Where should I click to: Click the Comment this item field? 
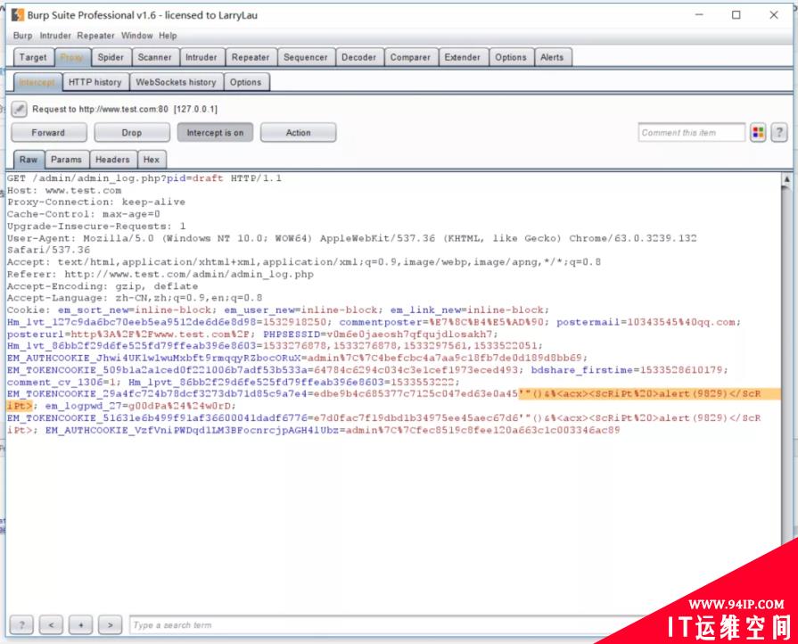[x=692, y=133]
